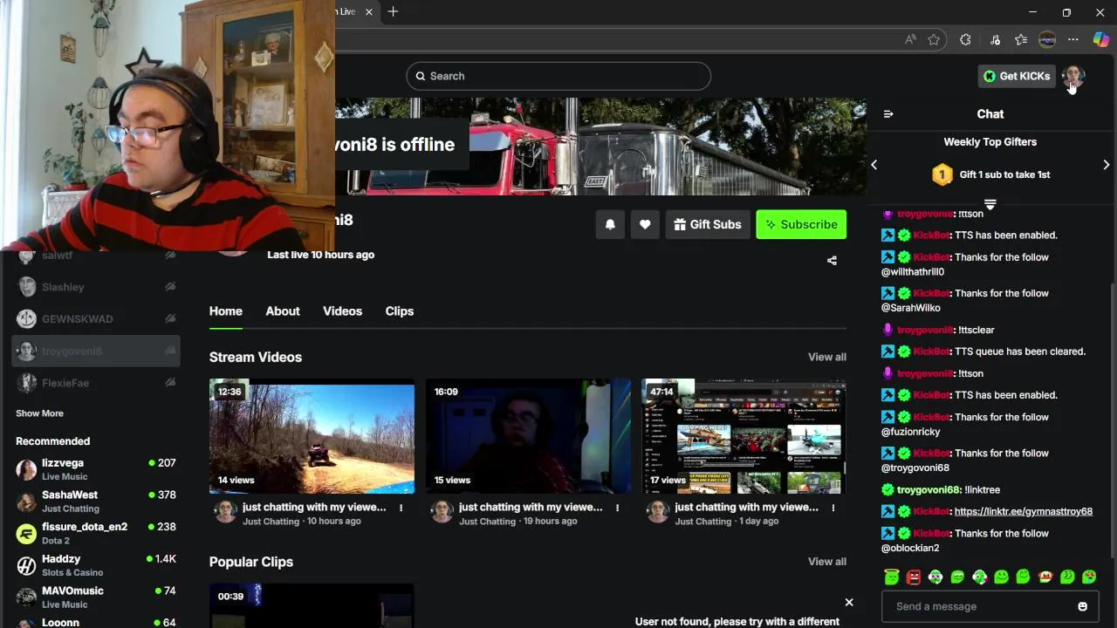Click the Just Chatting category under 10 hours ago video
The height and width of the screenshot is (628, 1117).
(271, 522)
